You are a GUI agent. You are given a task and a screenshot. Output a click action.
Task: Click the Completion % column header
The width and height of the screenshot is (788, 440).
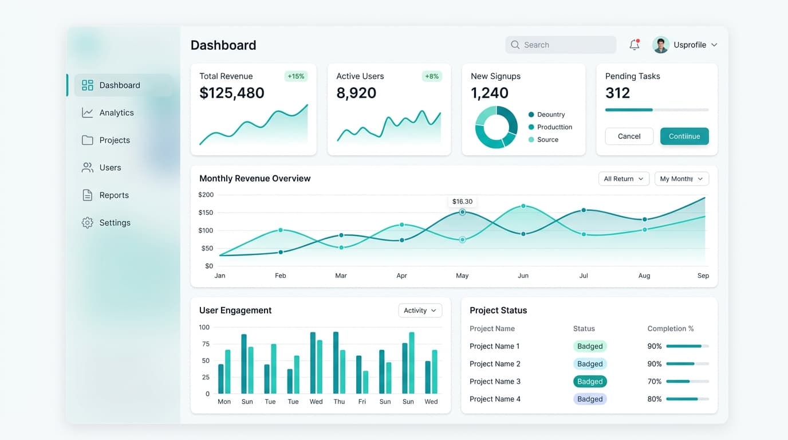tap(671, 328)
